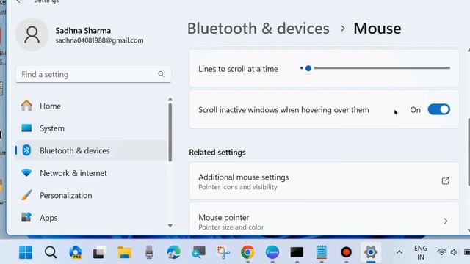Toggle Scroll inactive windows when hovering switch

tap(439, 109)
